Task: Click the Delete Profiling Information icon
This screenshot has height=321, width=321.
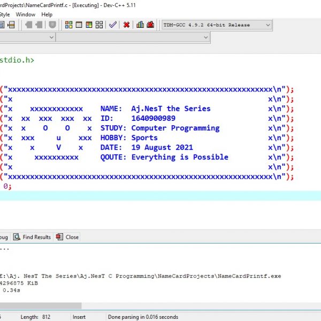Action: (150, 25)
